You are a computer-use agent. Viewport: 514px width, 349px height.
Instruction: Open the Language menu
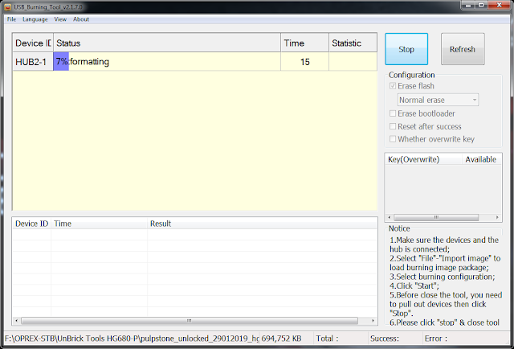[x=35, y=18]
